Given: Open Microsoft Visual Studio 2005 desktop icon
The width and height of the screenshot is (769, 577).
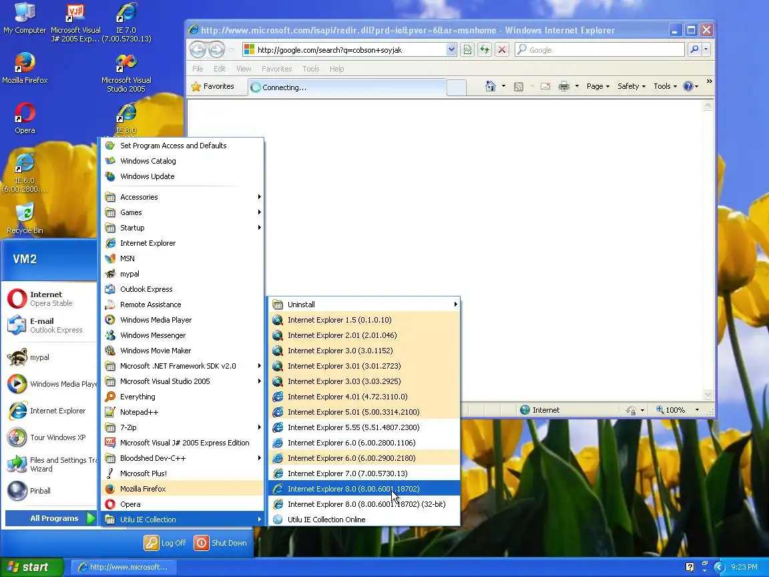Looking at the screenshot, I should [x=126, y=73].
